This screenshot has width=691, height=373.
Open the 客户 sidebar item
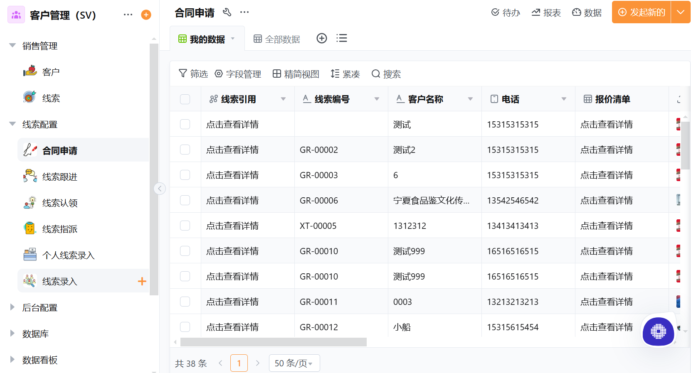83,72
